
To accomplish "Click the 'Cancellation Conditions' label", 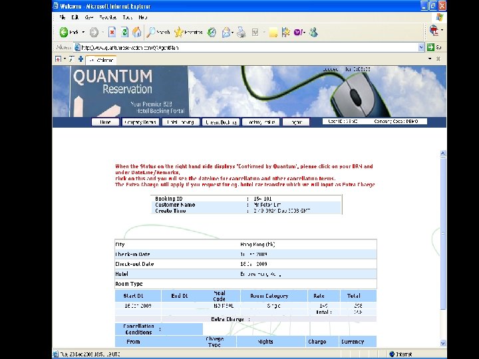I will (138, 329).
